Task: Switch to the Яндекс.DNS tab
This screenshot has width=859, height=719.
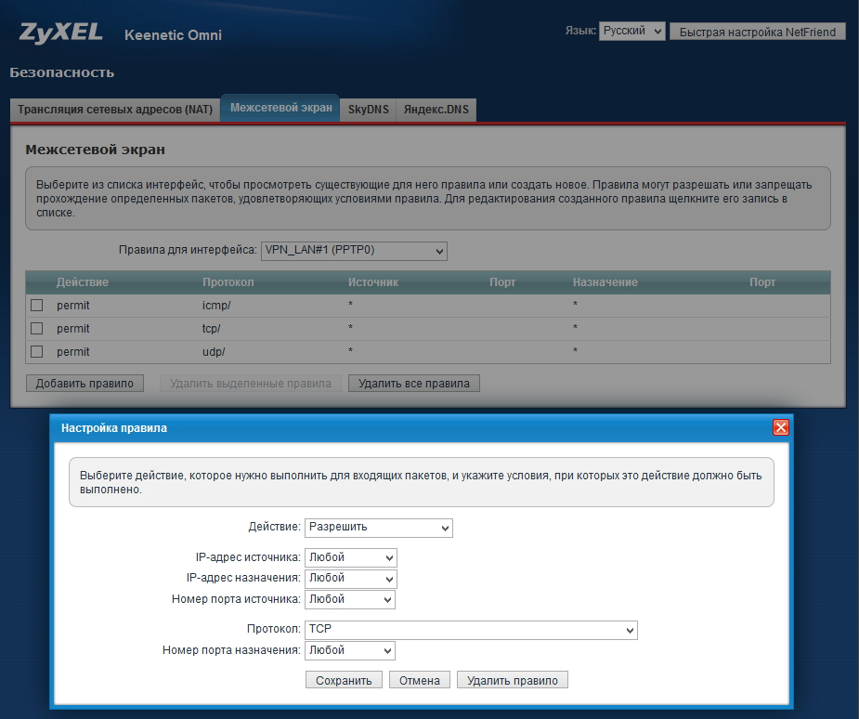Action: (436, 110)
